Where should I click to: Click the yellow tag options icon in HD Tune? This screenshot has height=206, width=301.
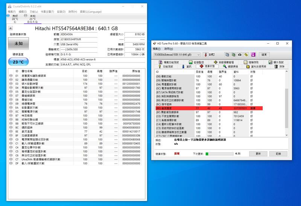pos(246,55)
